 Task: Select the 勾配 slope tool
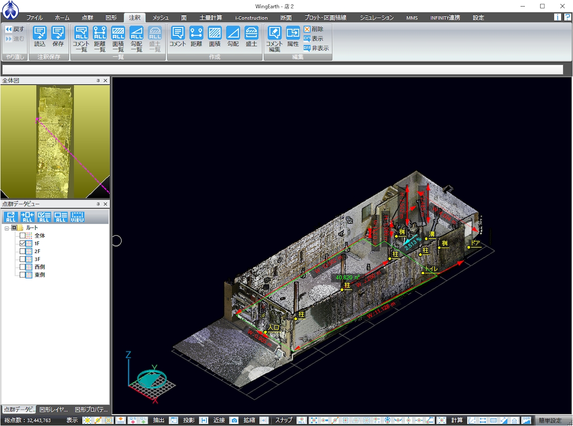click(x=233, y=37)
